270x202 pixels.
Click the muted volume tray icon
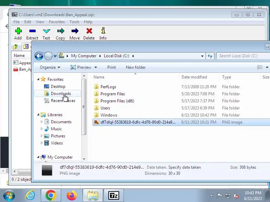236,196
